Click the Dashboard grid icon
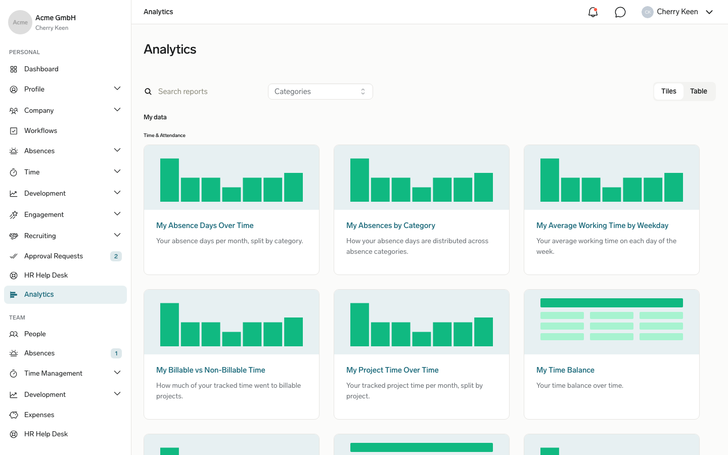 [14, 69]
